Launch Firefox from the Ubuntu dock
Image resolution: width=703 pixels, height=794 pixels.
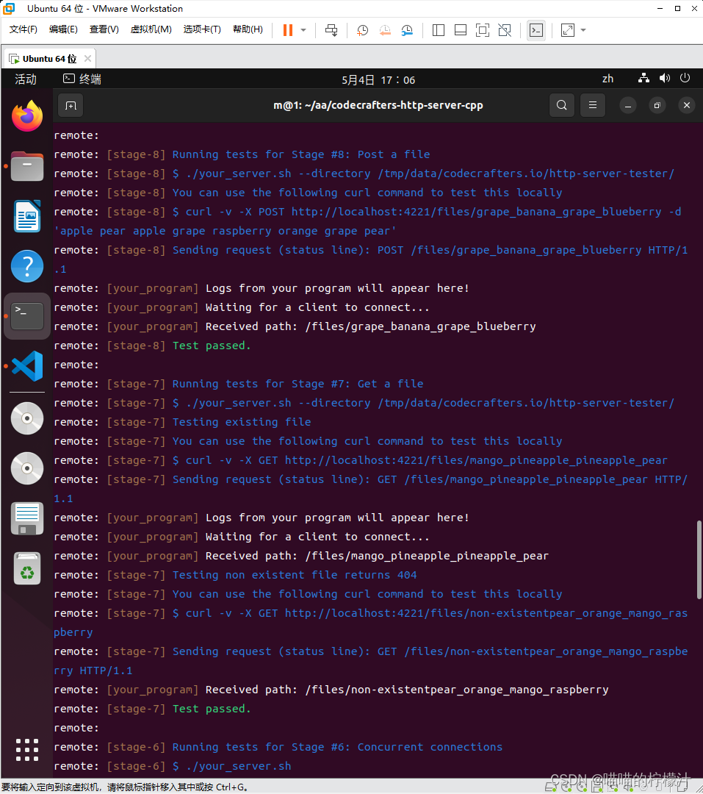(x=27, y=116)
